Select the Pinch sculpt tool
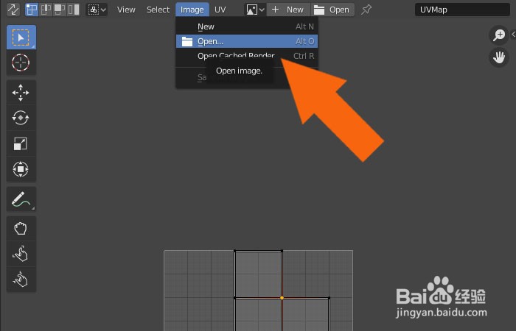 tap(21, 280)
